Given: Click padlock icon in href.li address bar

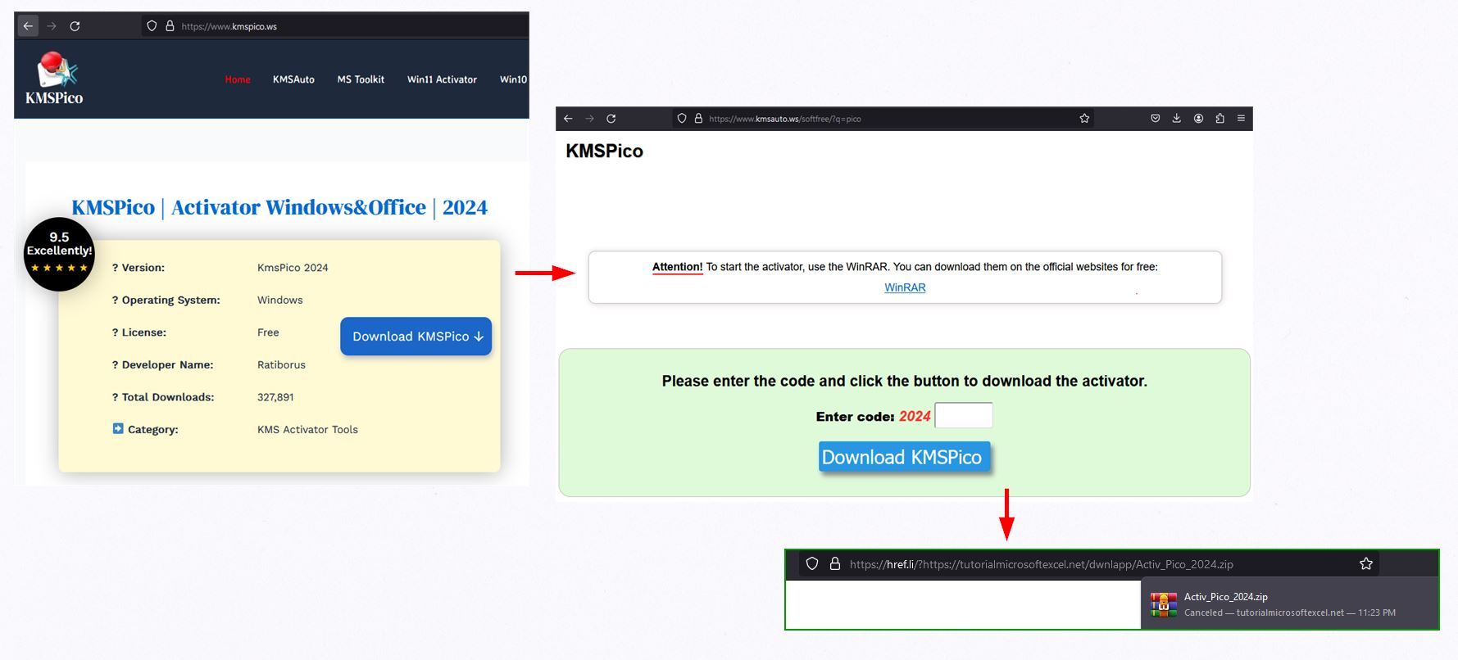Looking at the screenshot, I should pyautogui.click(x=835, y=564).
